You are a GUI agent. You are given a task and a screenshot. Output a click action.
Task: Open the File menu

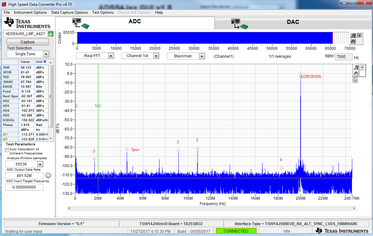(7, 12)
